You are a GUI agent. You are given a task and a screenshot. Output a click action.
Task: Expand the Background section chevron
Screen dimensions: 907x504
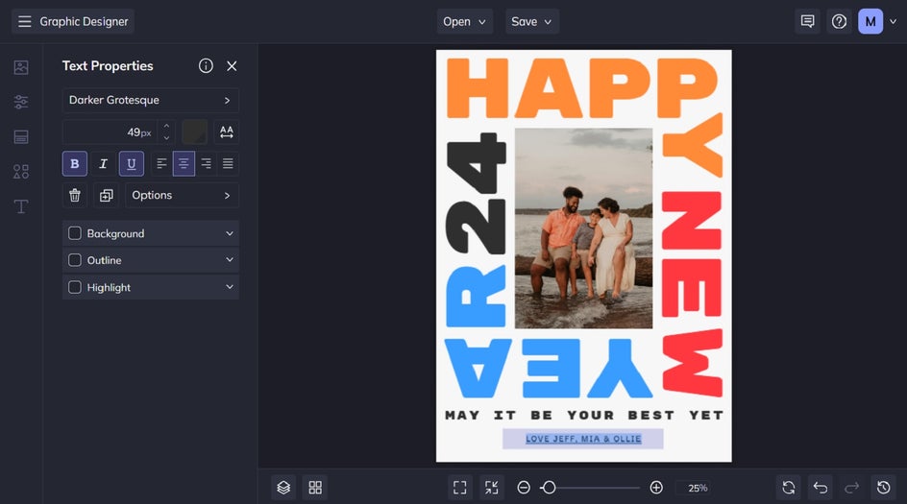pos(230,233)
